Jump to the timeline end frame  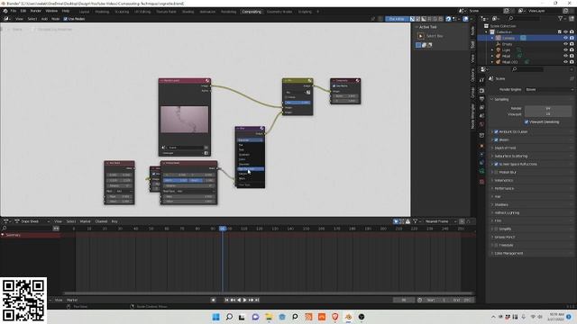pos(257,300)
